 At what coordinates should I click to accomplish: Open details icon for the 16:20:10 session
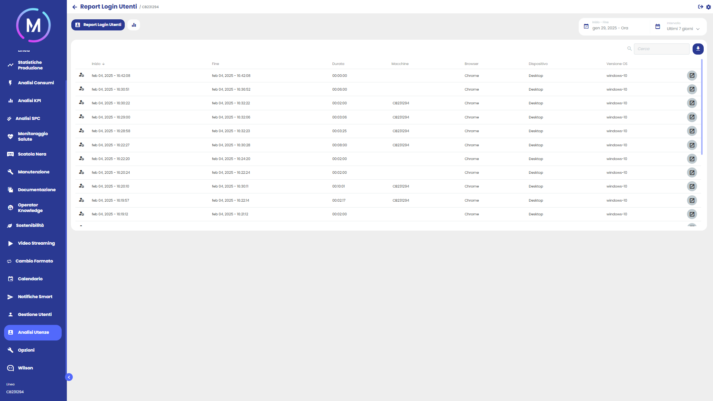click(x=692, y=186)
